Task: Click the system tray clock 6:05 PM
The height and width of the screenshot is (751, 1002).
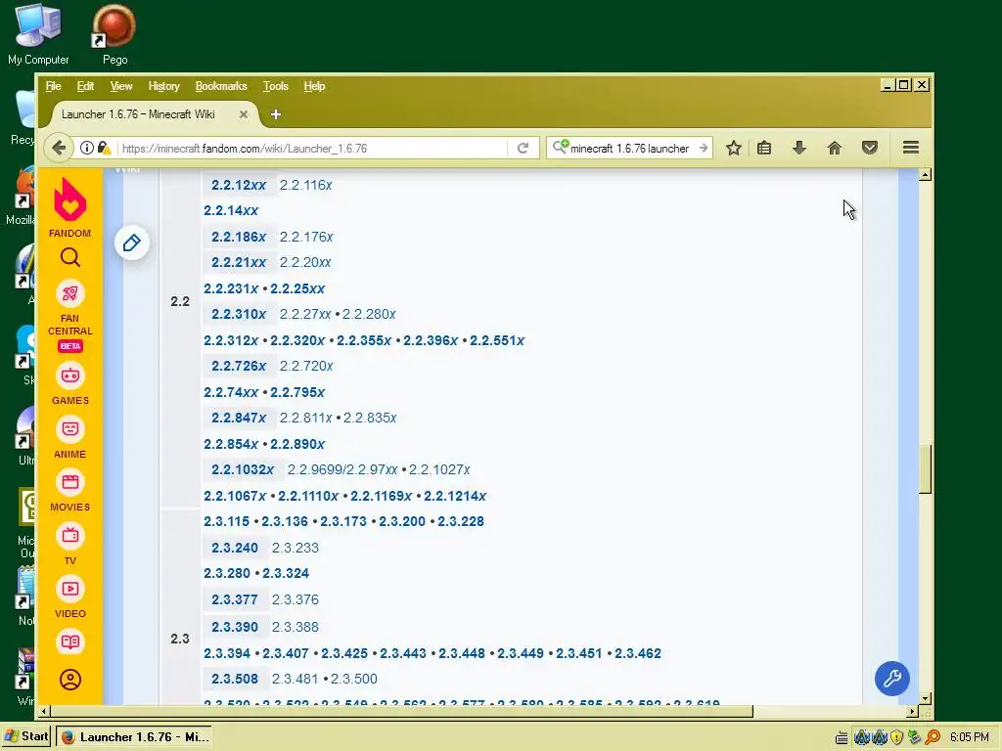Action: pos(970,737)
